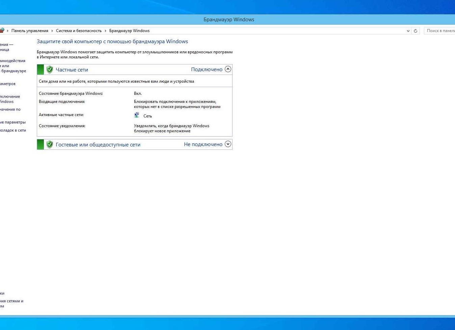455x330 pixels.
Task: Go to Система и безопасность in breadcrumb
Action: [79, 31]
